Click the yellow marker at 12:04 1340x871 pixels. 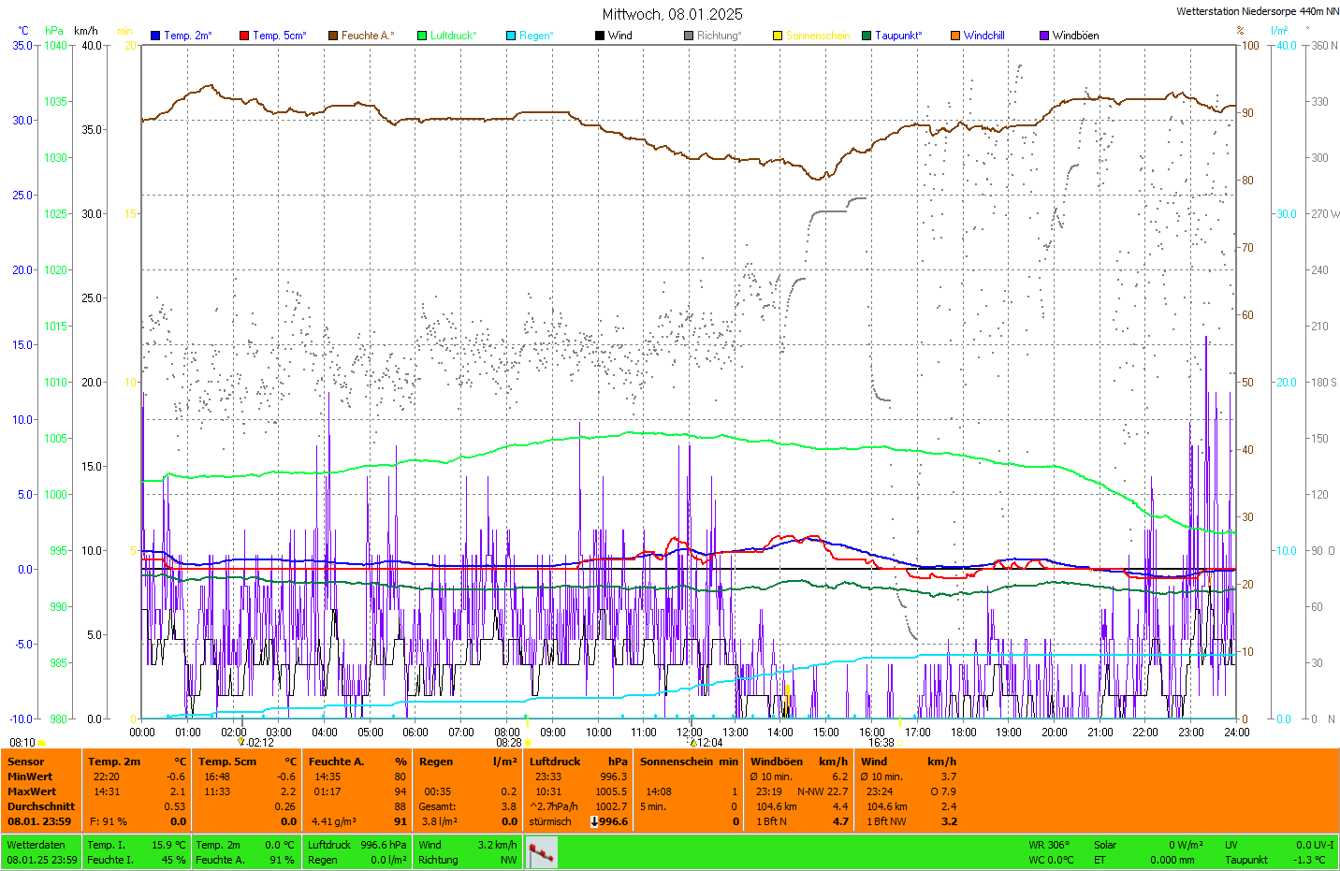[693, 742]
